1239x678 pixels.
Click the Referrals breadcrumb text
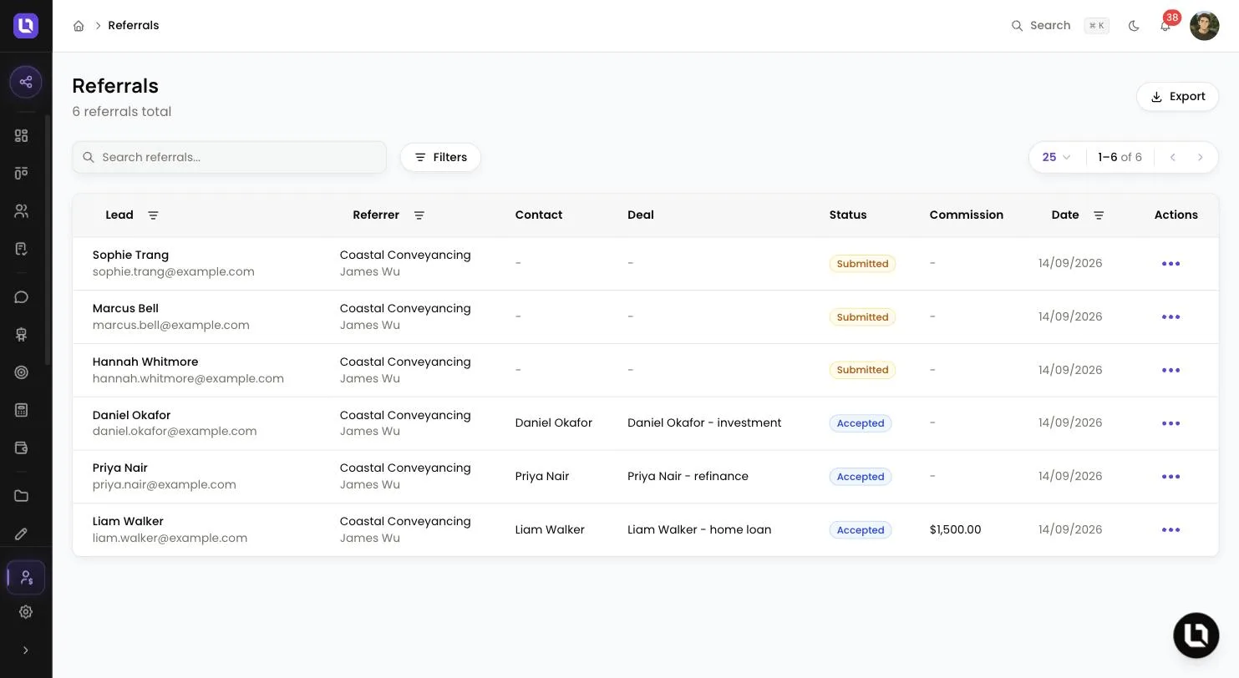(x=134, y=26)
